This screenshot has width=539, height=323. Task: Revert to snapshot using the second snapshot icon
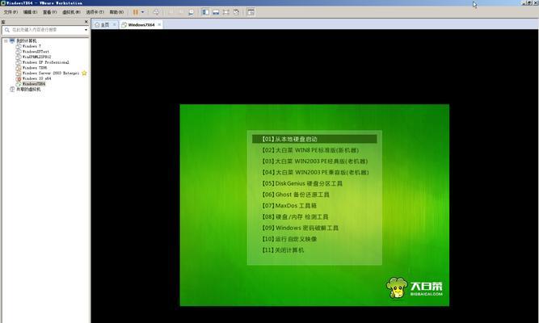click(x=181, y=12)
